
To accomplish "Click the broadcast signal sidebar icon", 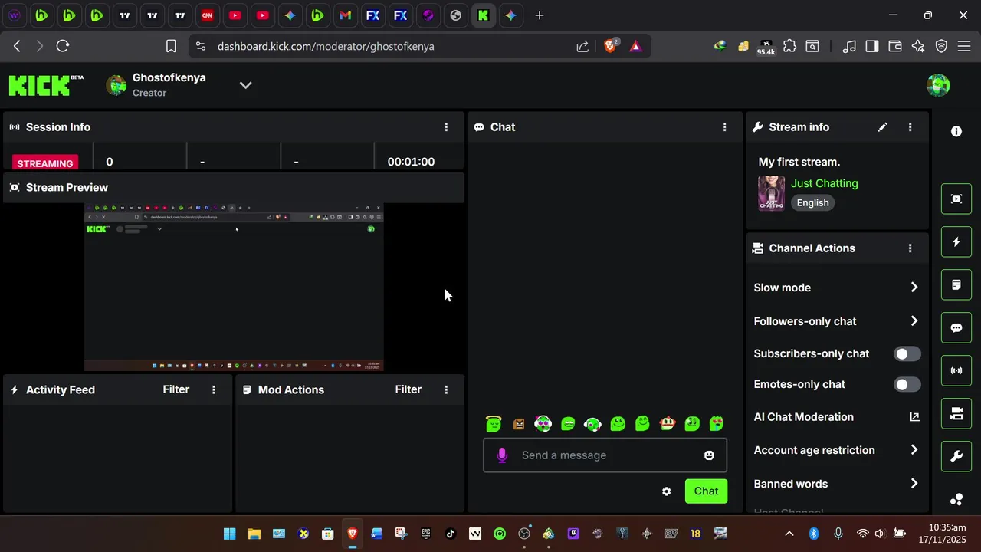I will coord(956,370).
